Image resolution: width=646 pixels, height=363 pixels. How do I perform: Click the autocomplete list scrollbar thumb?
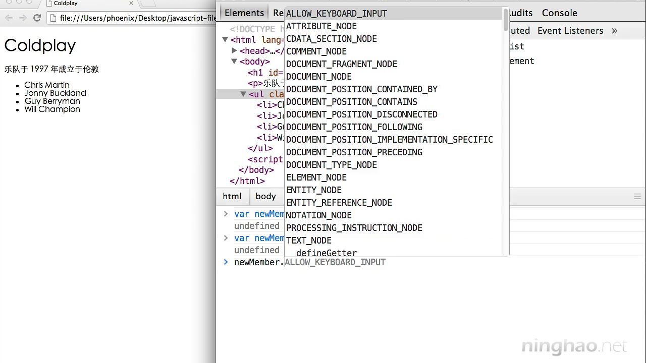505,20
